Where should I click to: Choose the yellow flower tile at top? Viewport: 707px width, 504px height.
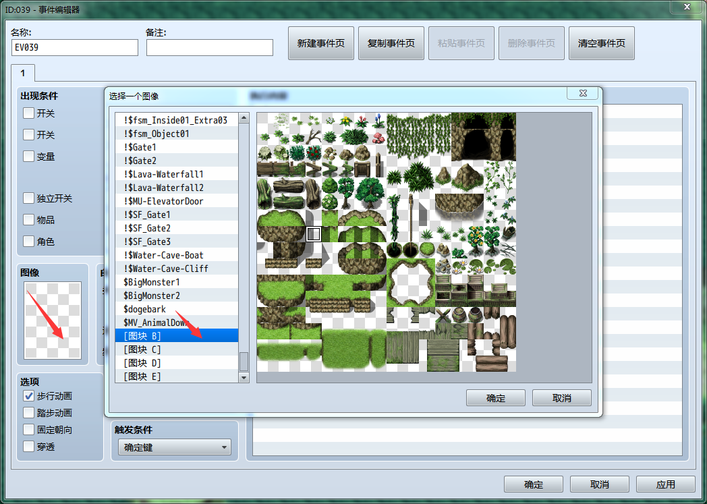pos(346,121)
